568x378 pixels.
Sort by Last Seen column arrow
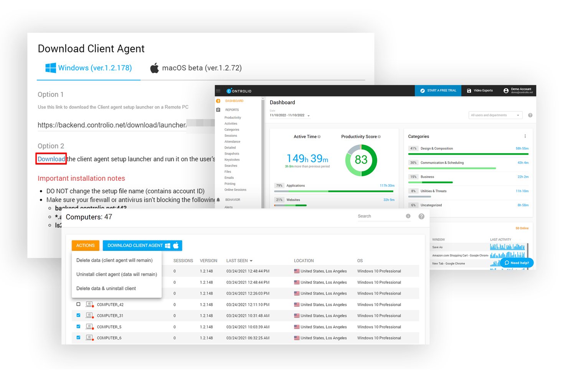coord(251,261)
